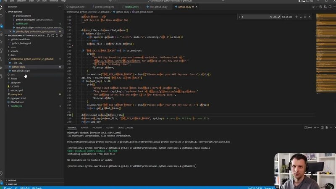The height and width of the screenshot is (189, 336).
Task: Open the JUPYTER panel tab
Action: (84, 128)
